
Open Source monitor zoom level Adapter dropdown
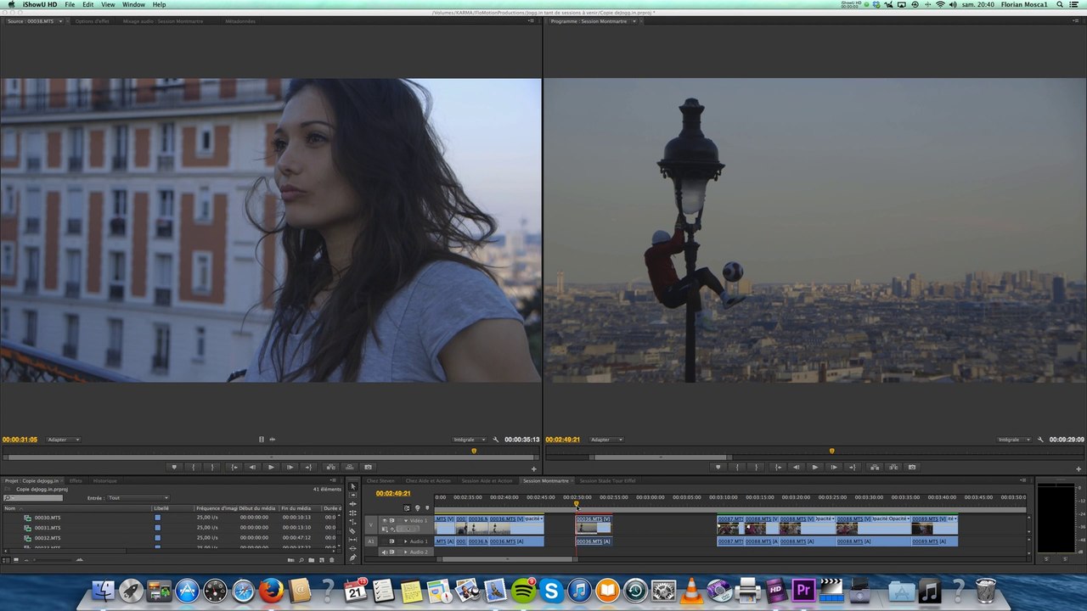tap(64, 440)
